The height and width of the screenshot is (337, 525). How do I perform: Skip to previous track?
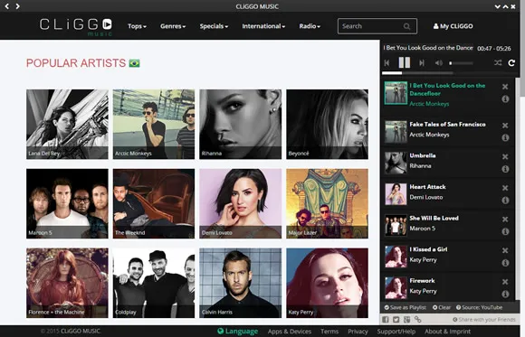click(387, 63)
